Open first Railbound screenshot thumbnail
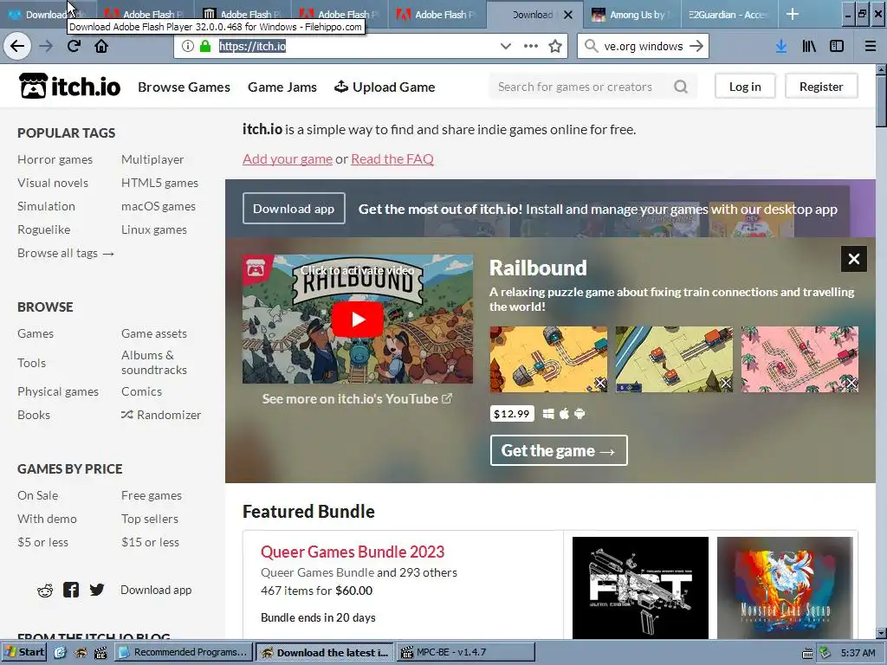 coord(548,359)
